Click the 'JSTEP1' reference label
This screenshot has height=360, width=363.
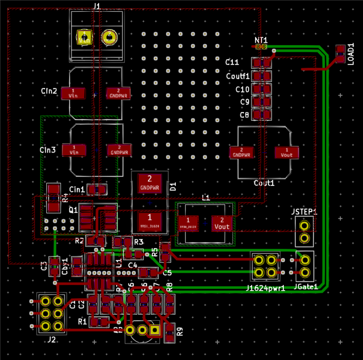304,212
